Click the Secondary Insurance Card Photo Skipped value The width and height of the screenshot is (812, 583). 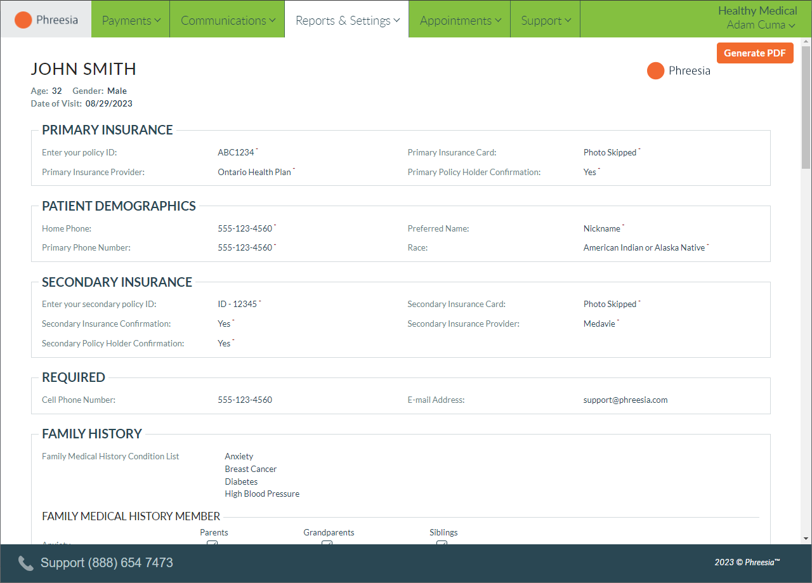[610, 304]
